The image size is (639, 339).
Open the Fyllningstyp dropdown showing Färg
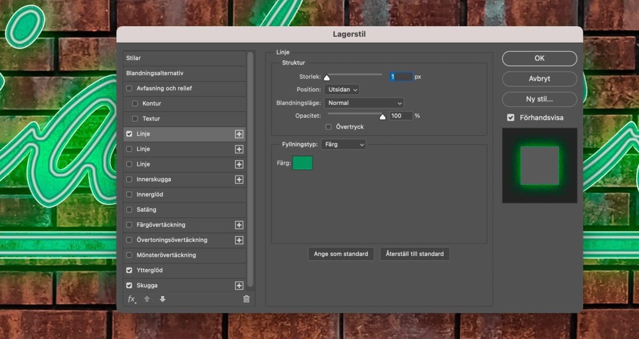click(x=343, y=144)
